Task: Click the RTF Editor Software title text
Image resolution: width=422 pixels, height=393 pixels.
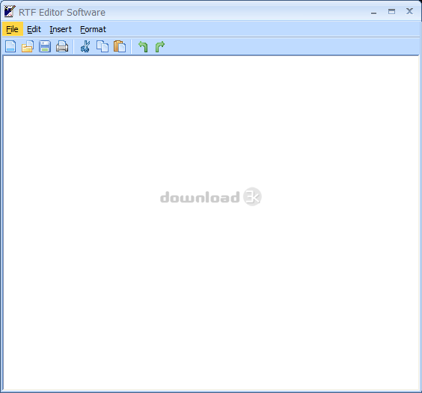Action: click(62, 13)
